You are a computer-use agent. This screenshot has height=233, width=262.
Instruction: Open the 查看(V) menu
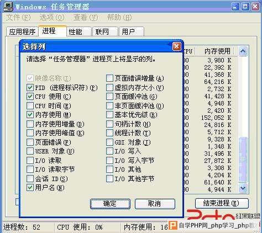(86, 18)
